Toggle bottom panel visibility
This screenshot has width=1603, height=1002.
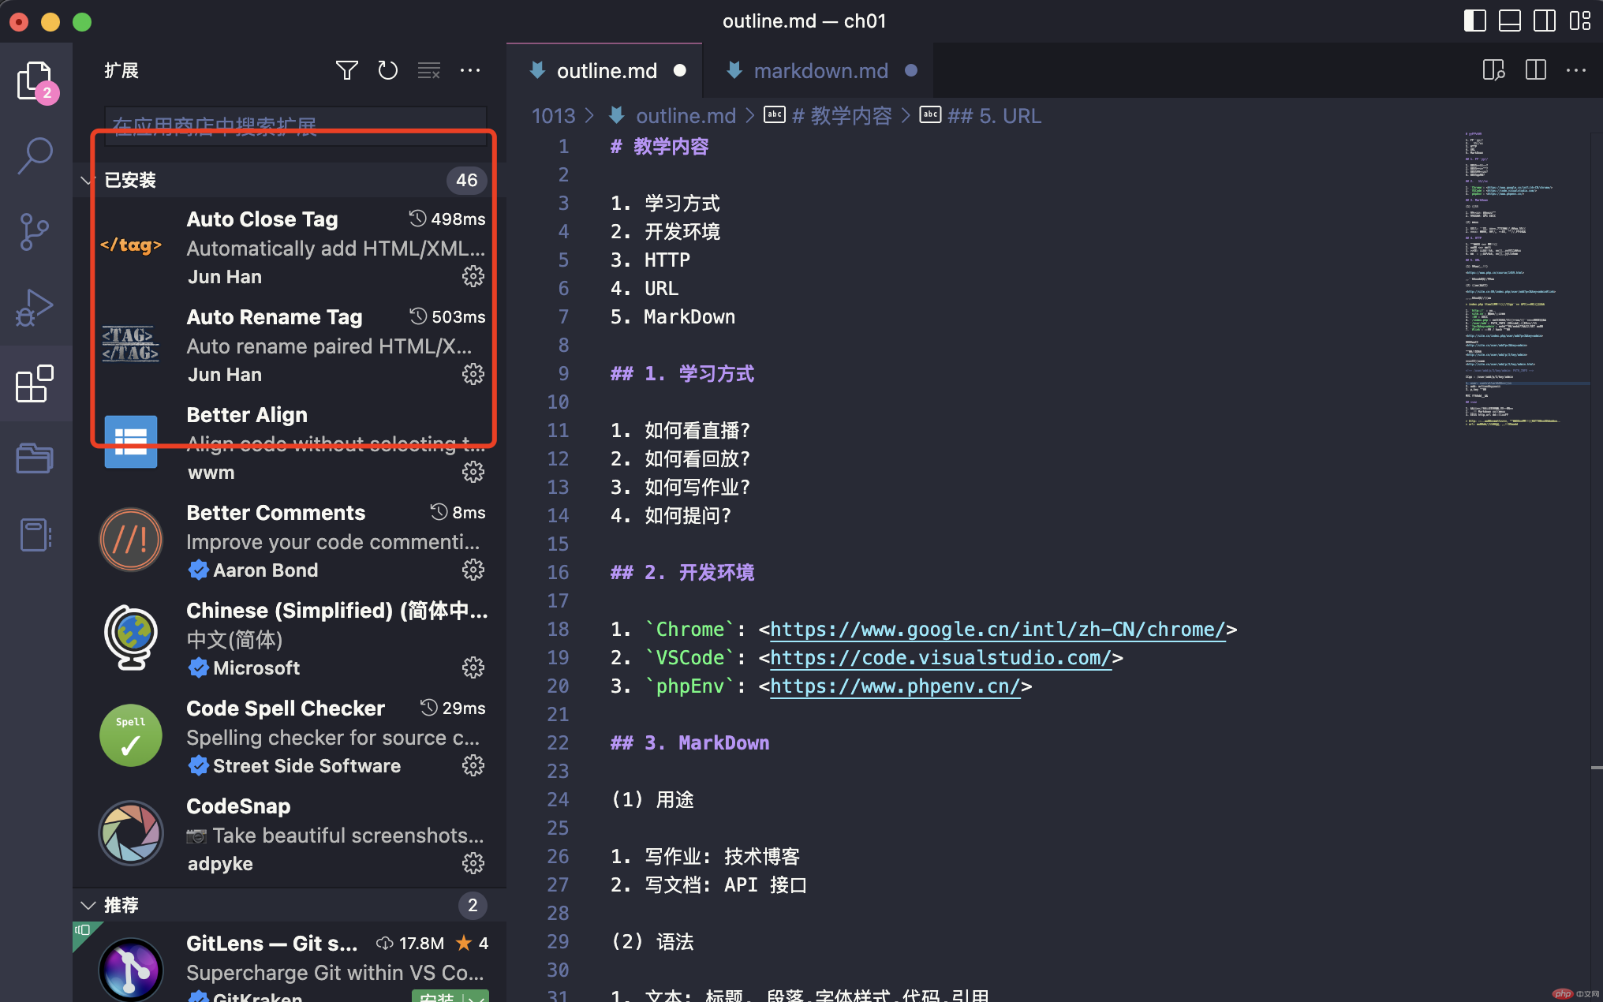(1510, 21)
